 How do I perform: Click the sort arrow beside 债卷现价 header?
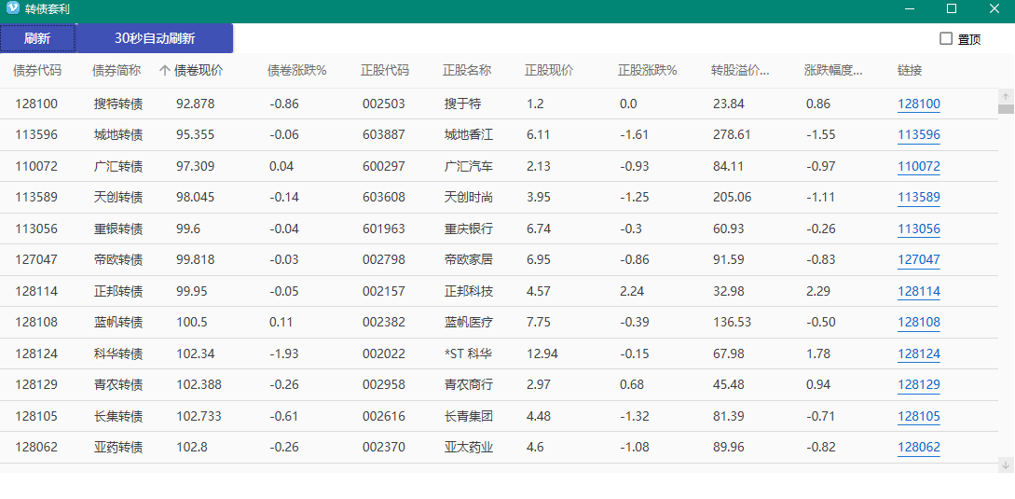coord(164,71)
